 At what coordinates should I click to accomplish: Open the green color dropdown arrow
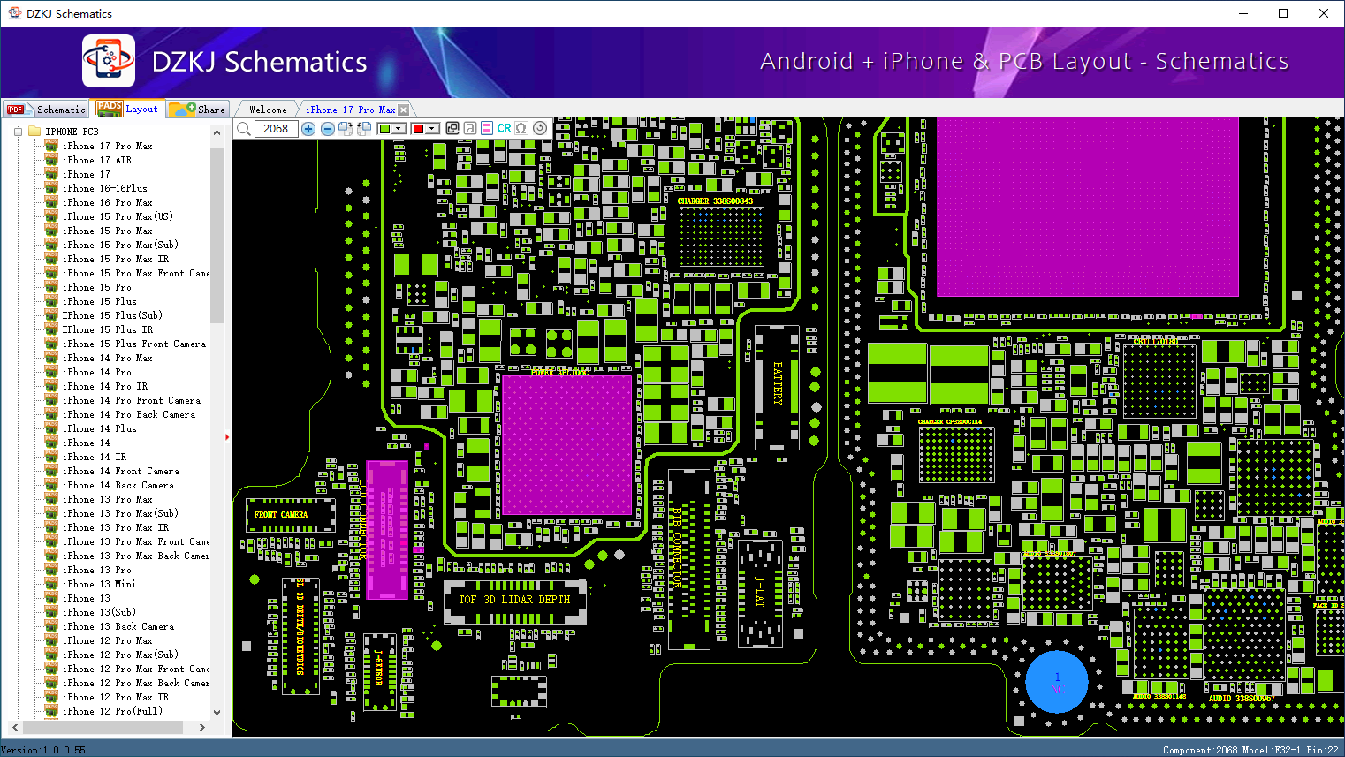(399, 129)
